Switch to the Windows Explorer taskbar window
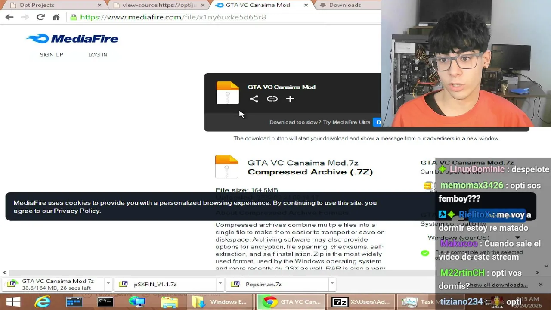This screenshot has width=551, height=310. click(220, 302)
